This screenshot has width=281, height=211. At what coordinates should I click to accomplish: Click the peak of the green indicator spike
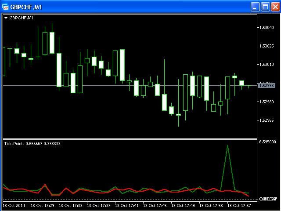click(227, 146)
